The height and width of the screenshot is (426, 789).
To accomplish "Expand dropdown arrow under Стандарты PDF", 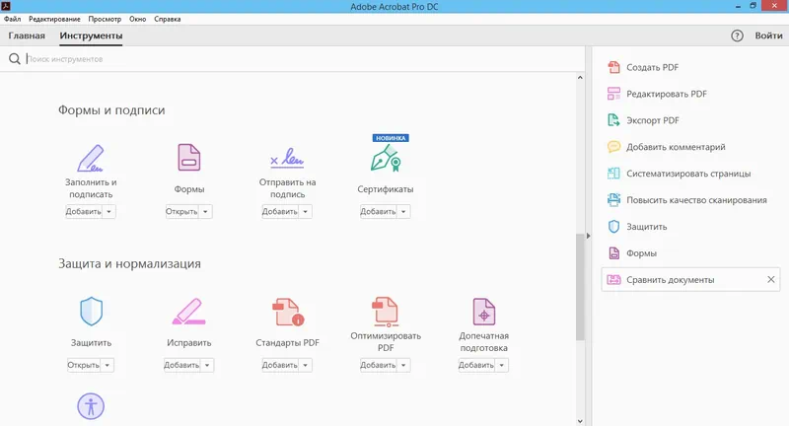I will [x=306, y=366].
